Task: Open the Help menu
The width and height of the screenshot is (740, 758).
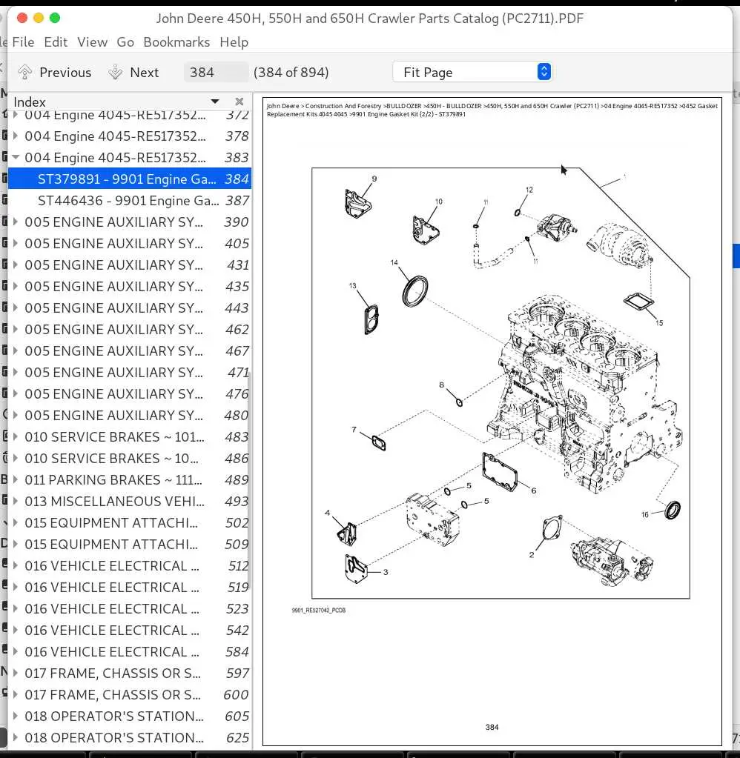Action: tap(234, 42)
